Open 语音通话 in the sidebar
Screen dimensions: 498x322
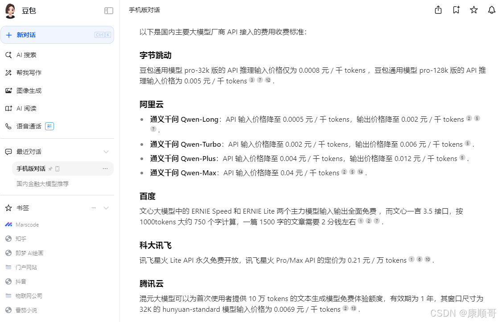click(x=29, y=126)
